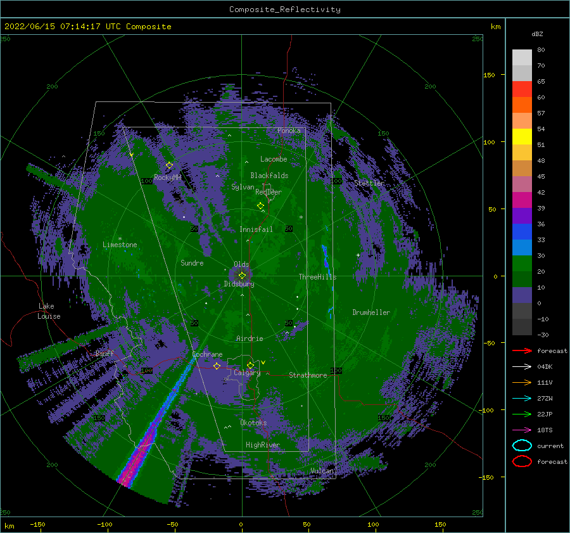570x533 pixels.
Task: Select yellow diamond marker above Calgary label
Action: click(250, 365)
